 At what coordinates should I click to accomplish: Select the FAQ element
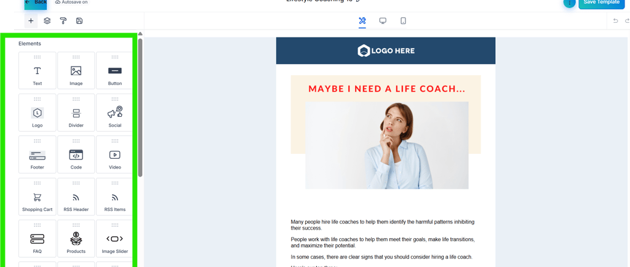coord(37,239)
